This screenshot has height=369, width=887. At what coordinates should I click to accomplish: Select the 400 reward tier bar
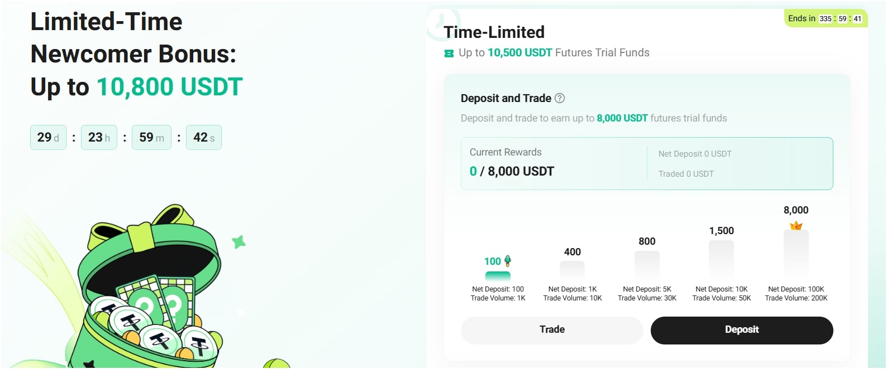tap(572, 270)
